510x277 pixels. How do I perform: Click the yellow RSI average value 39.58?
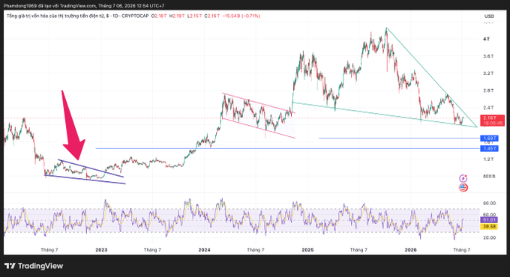tap(489, 226)
